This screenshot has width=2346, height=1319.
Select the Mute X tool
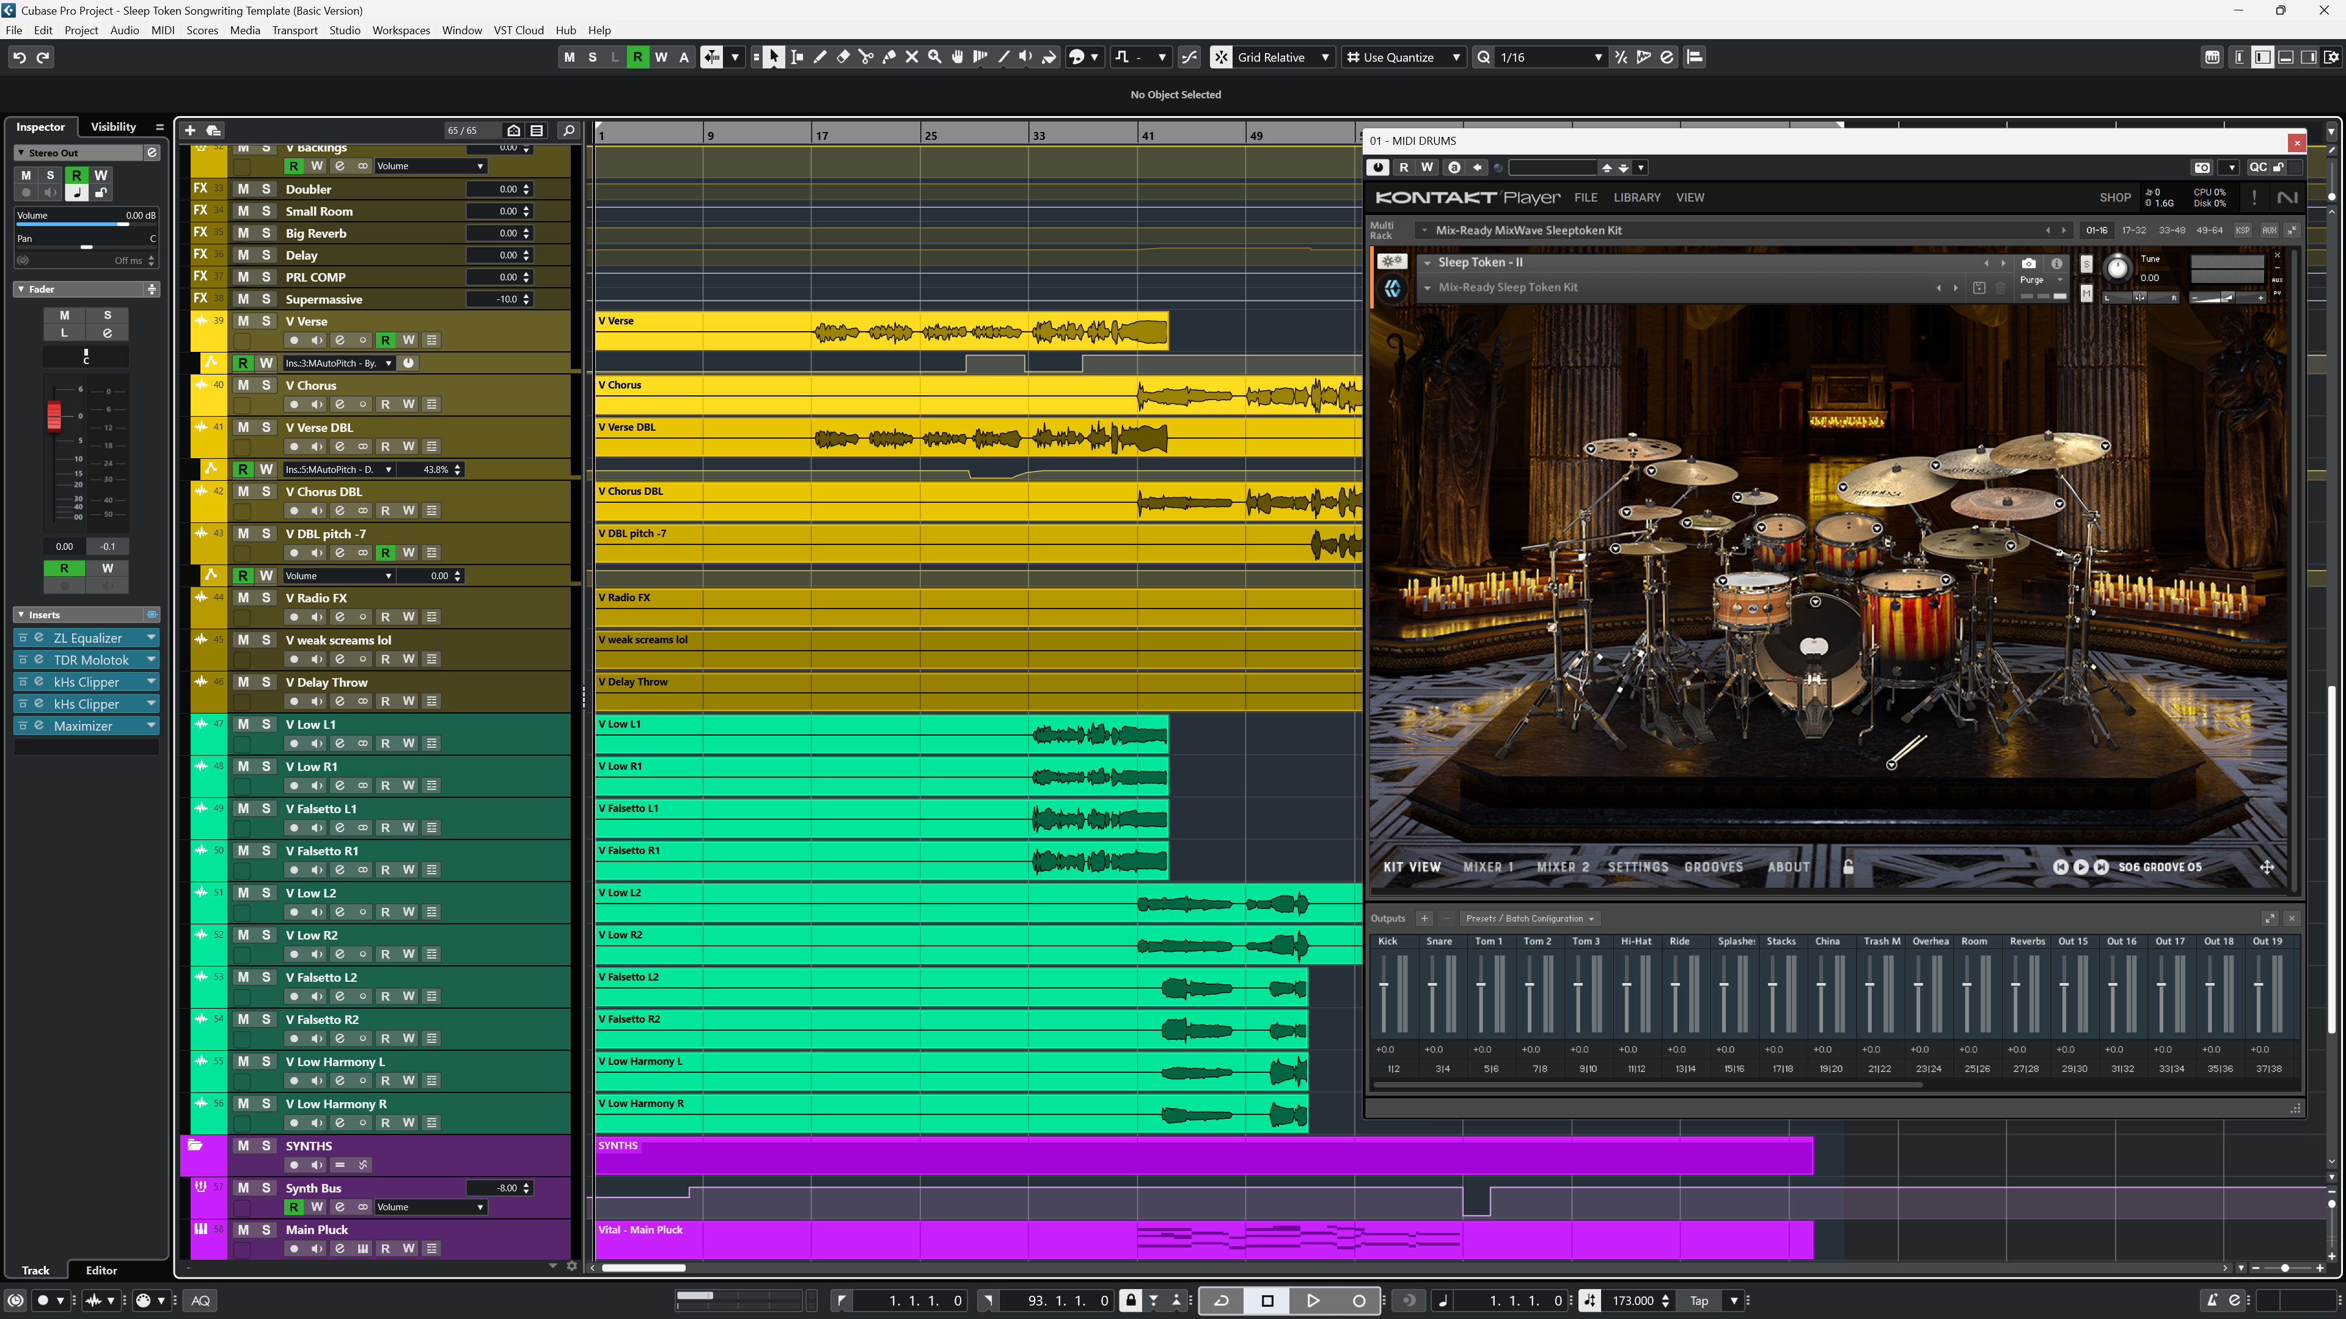(x=912, y=57)
